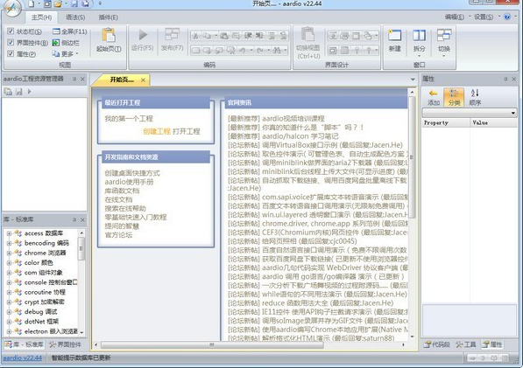Viewport: 523px width, 368px height.
Task: Select 分类 categorized view in 属性 panel
Action: click(454, 97)
